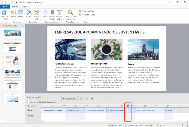189x127 pixels.
Task: Click the blue timeline playhead marker
Action: point(128,106)
